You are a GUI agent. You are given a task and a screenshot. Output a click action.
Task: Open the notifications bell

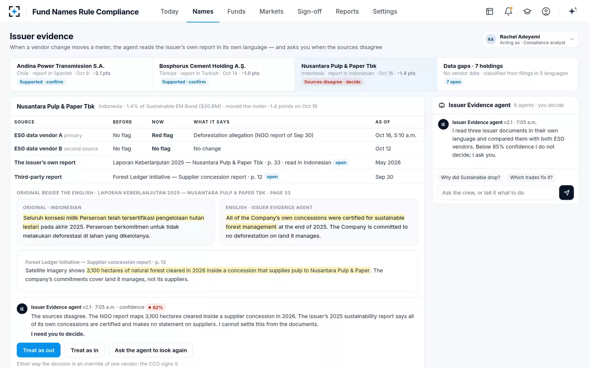coord(508,11)
